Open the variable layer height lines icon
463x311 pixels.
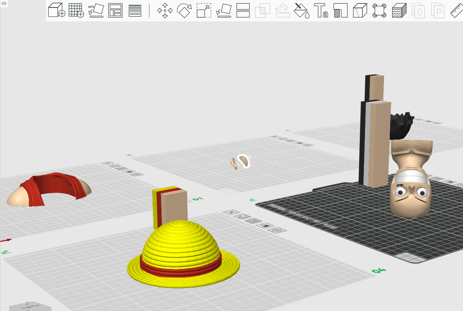pos(135,11)
